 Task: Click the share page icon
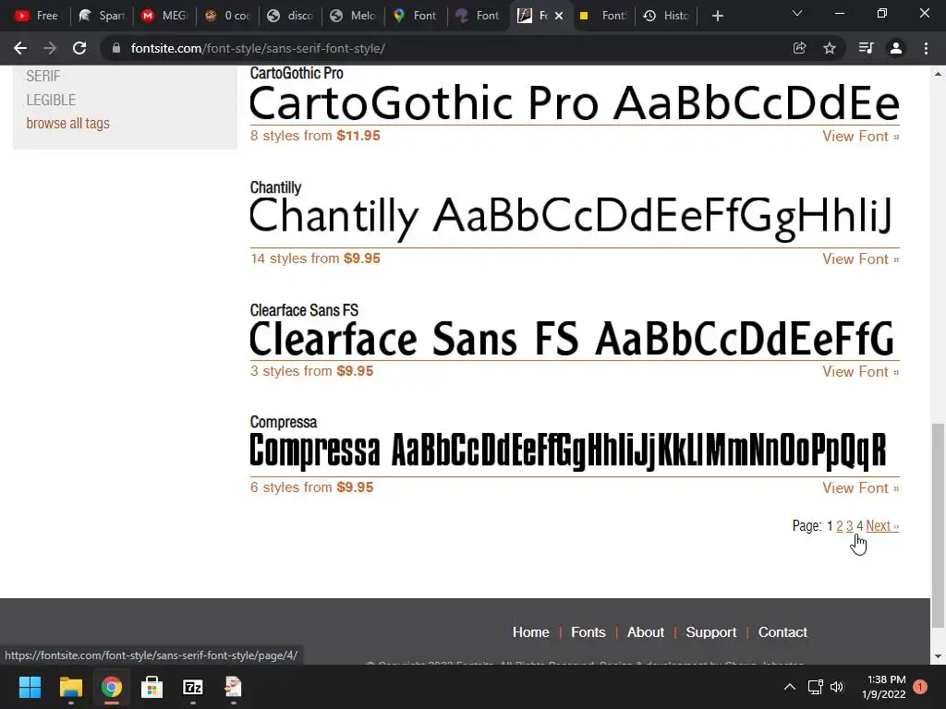coord(799,48)
